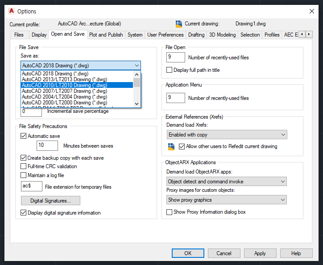Toggle Display digital signature information
Viewport: 323px width, 265px height.
pyautogui.click(x=24, y=213)
